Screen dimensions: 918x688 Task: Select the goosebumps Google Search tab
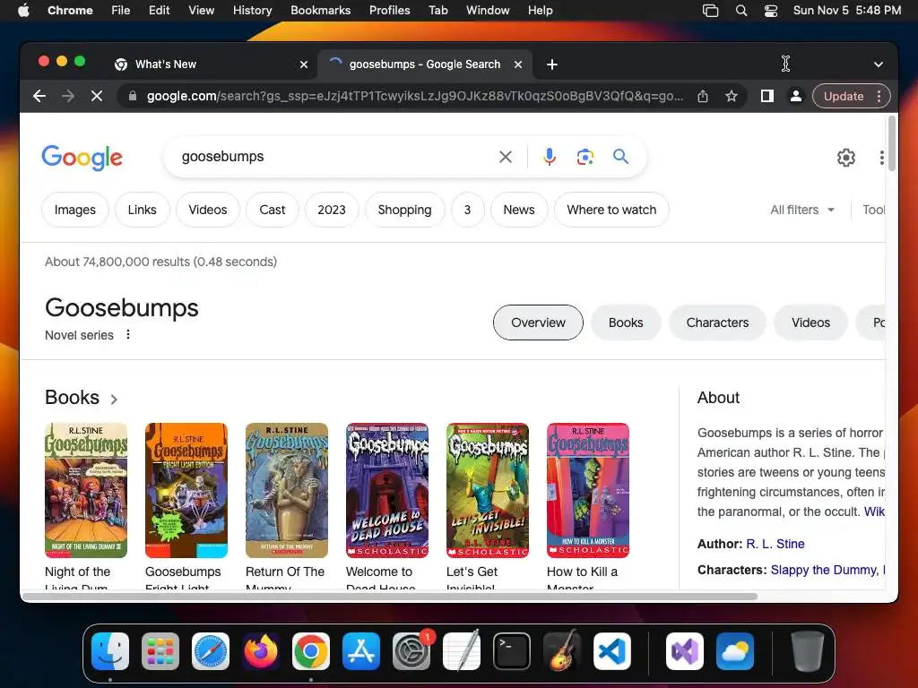(x=424, y=64)
